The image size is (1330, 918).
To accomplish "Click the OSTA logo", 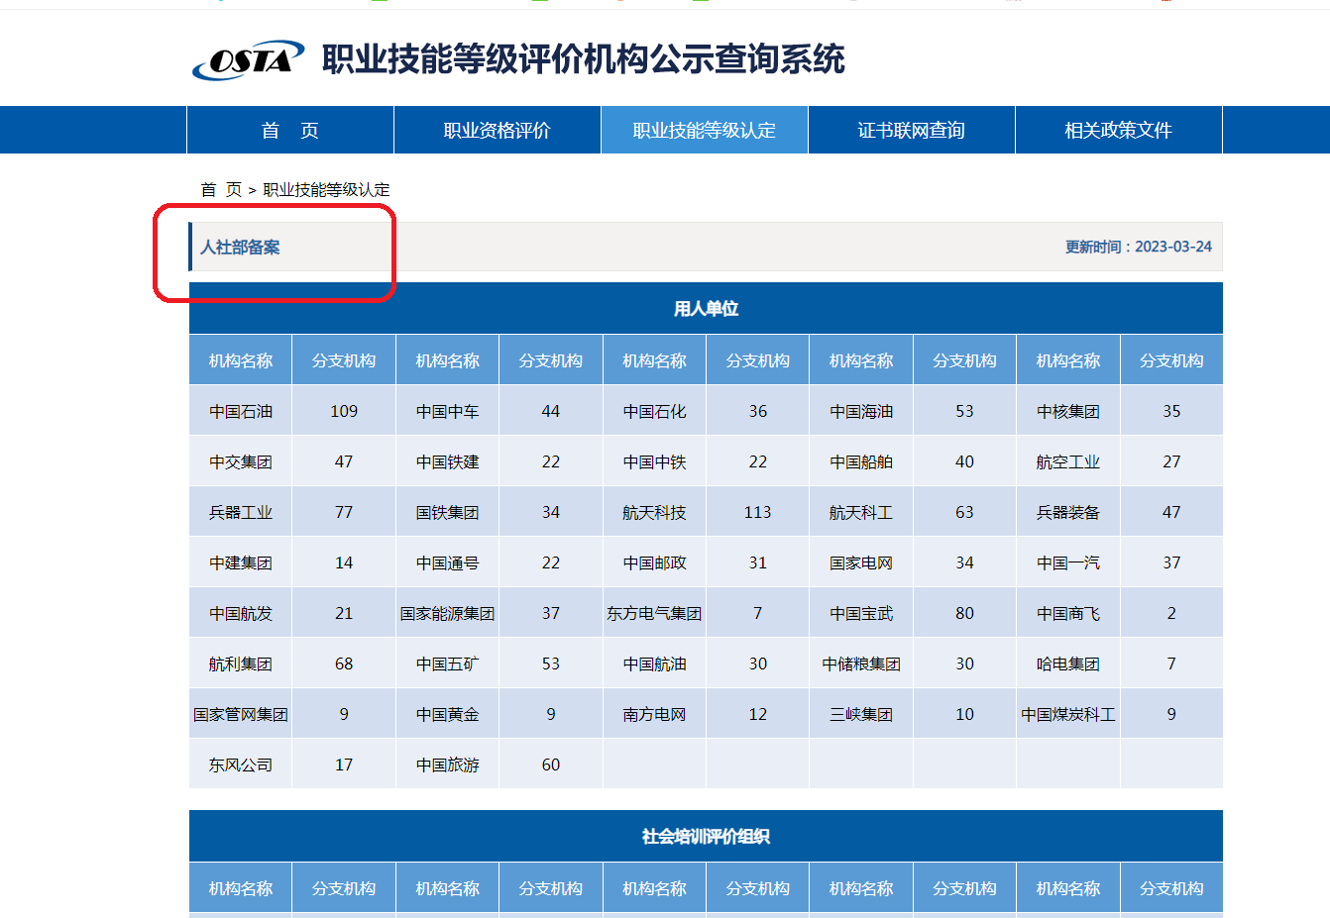I will pos(249,60).
